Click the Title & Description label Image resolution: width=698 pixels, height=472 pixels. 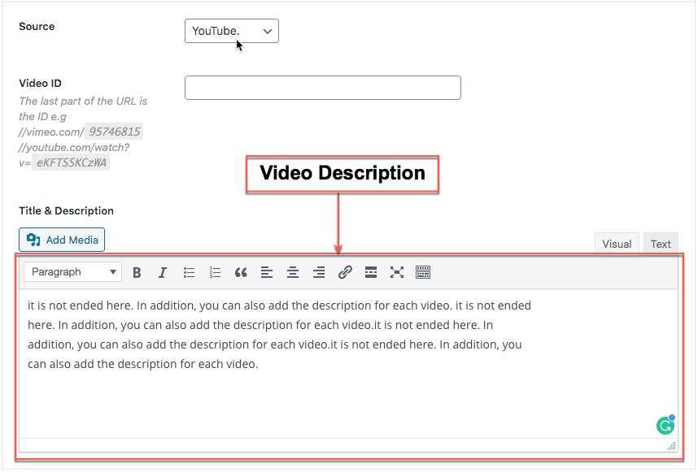click(x=67, y=210)
